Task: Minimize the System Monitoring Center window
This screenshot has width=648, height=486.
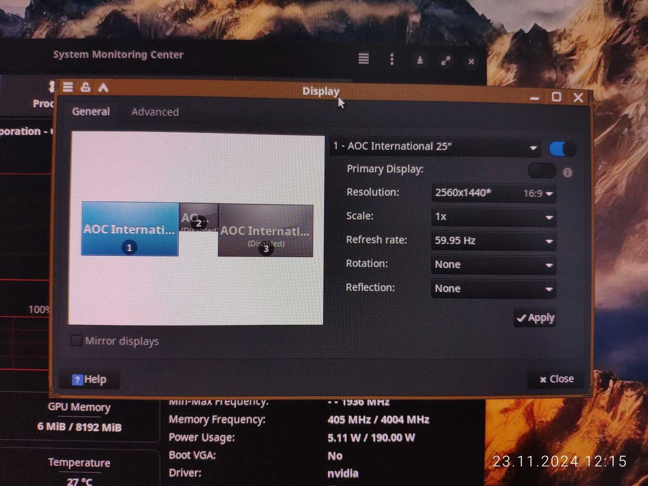Action: pos(420,60)
